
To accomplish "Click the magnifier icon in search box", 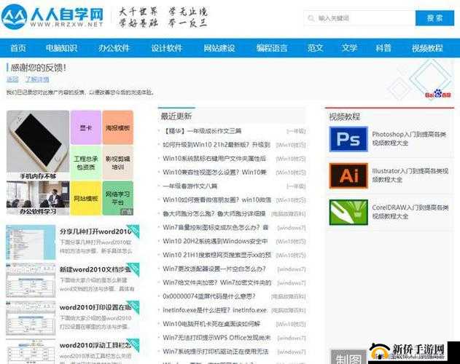I will pyautogui.click(x=311, y=18).
